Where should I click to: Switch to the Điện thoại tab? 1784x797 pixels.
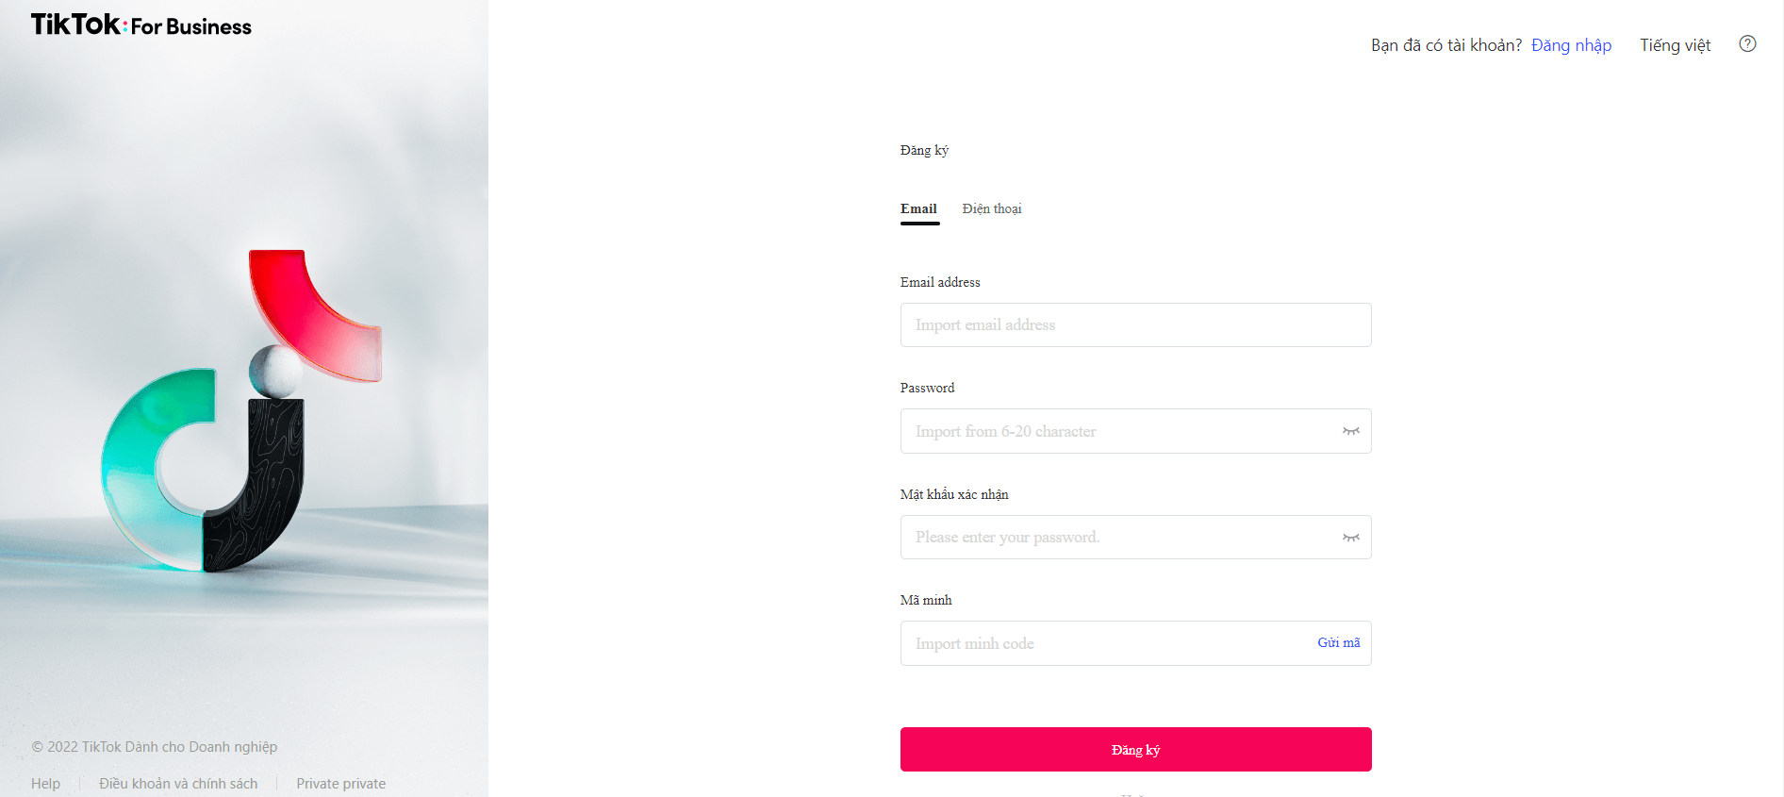click(991, 209)
